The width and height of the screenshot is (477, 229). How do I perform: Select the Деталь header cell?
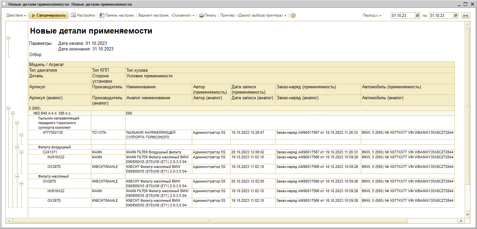[60, 78]
